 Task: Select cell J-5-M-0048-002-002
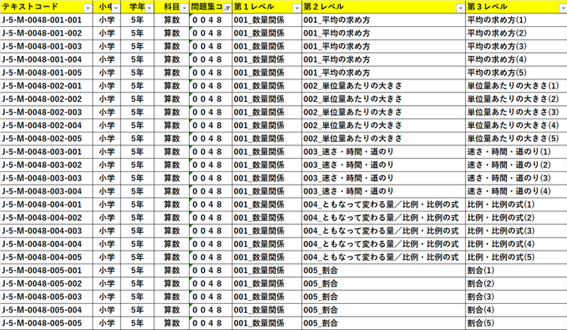coord(47,99)
